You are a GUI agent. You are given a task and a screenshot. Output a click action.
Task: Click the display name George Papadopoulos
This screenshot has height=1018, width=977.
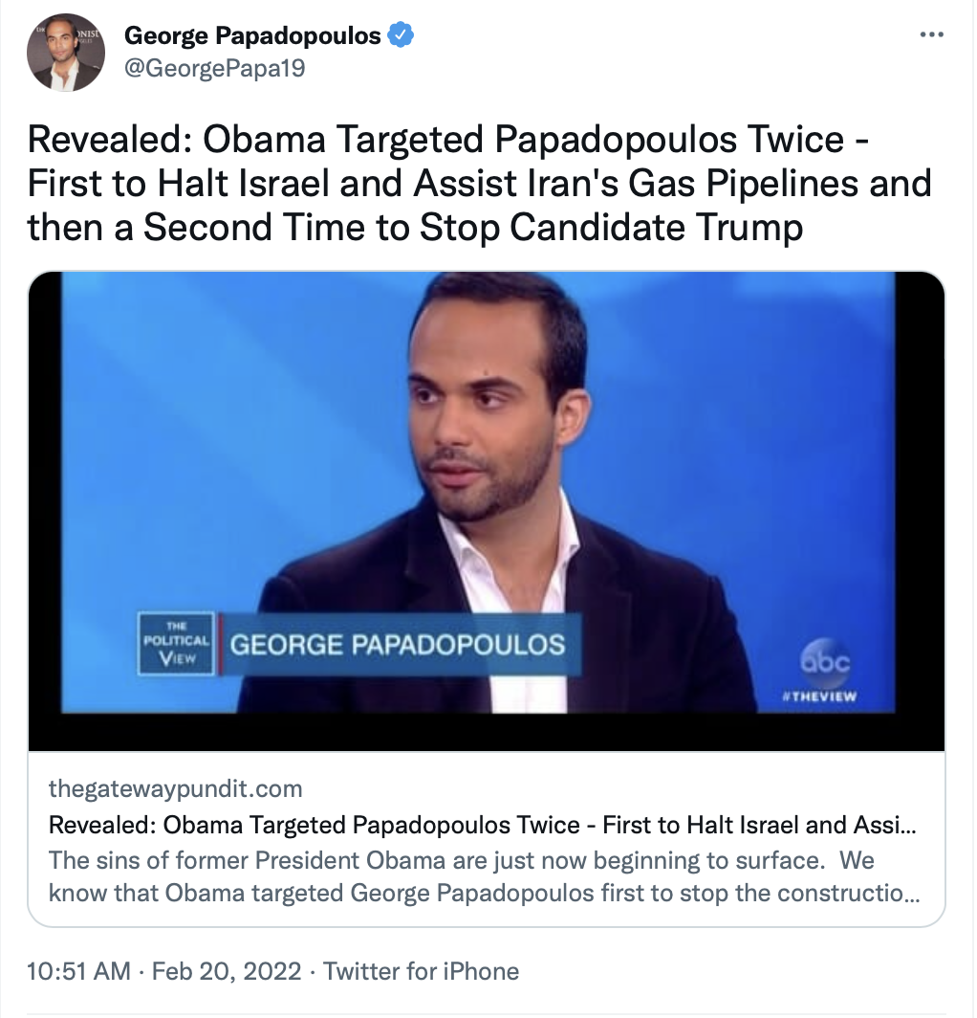pos(252,35)
